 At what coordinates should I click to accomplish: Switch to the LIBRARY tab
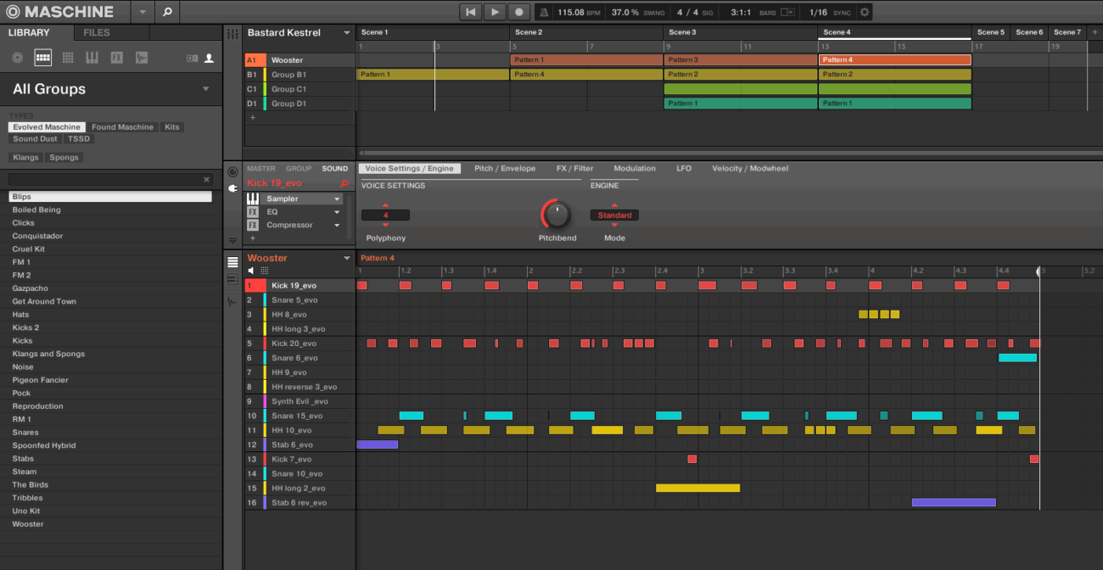[x=29, y=33]
